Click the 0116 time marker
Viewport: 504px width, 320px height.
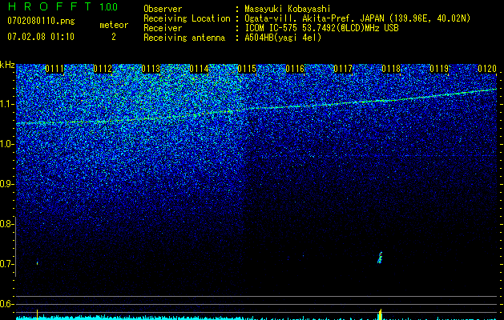click(x=295, y=69)
